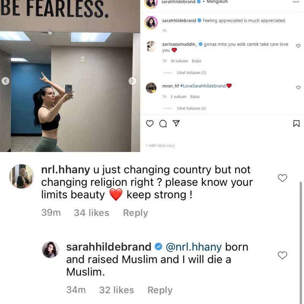
Task: Expand replies under mrsn_hf comment
Action: [191, 108]
